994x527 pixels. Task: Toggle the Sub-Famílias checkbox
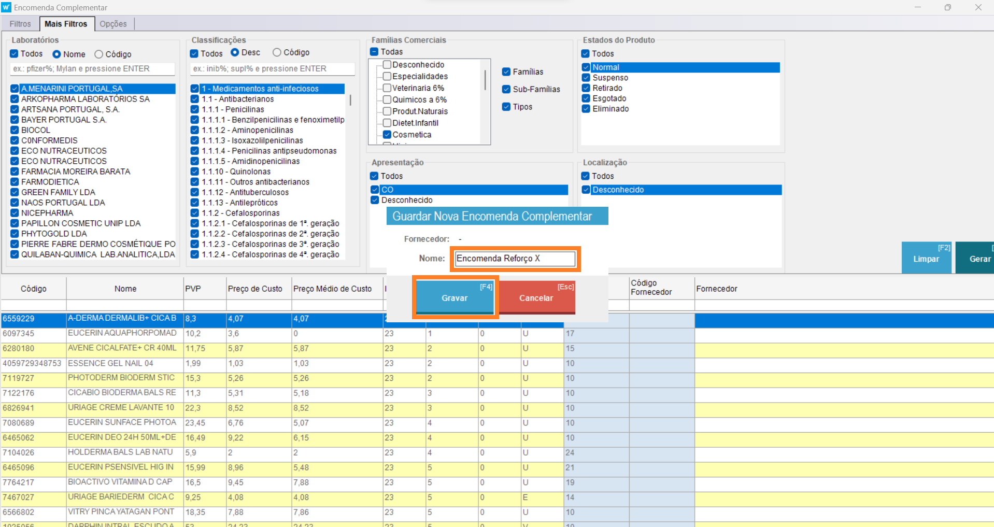(x=506, y=89)
